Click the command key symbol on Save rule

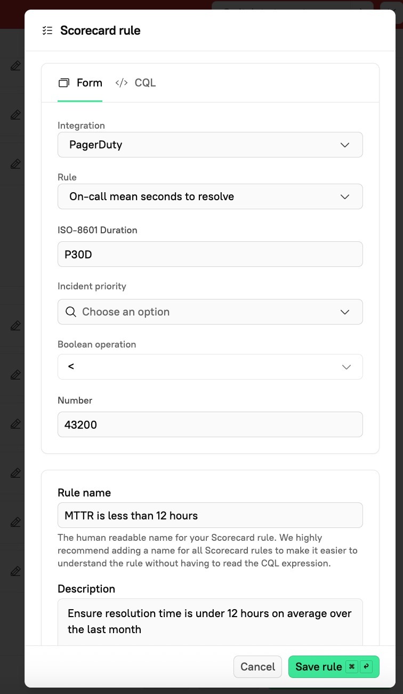pos(351,667)
